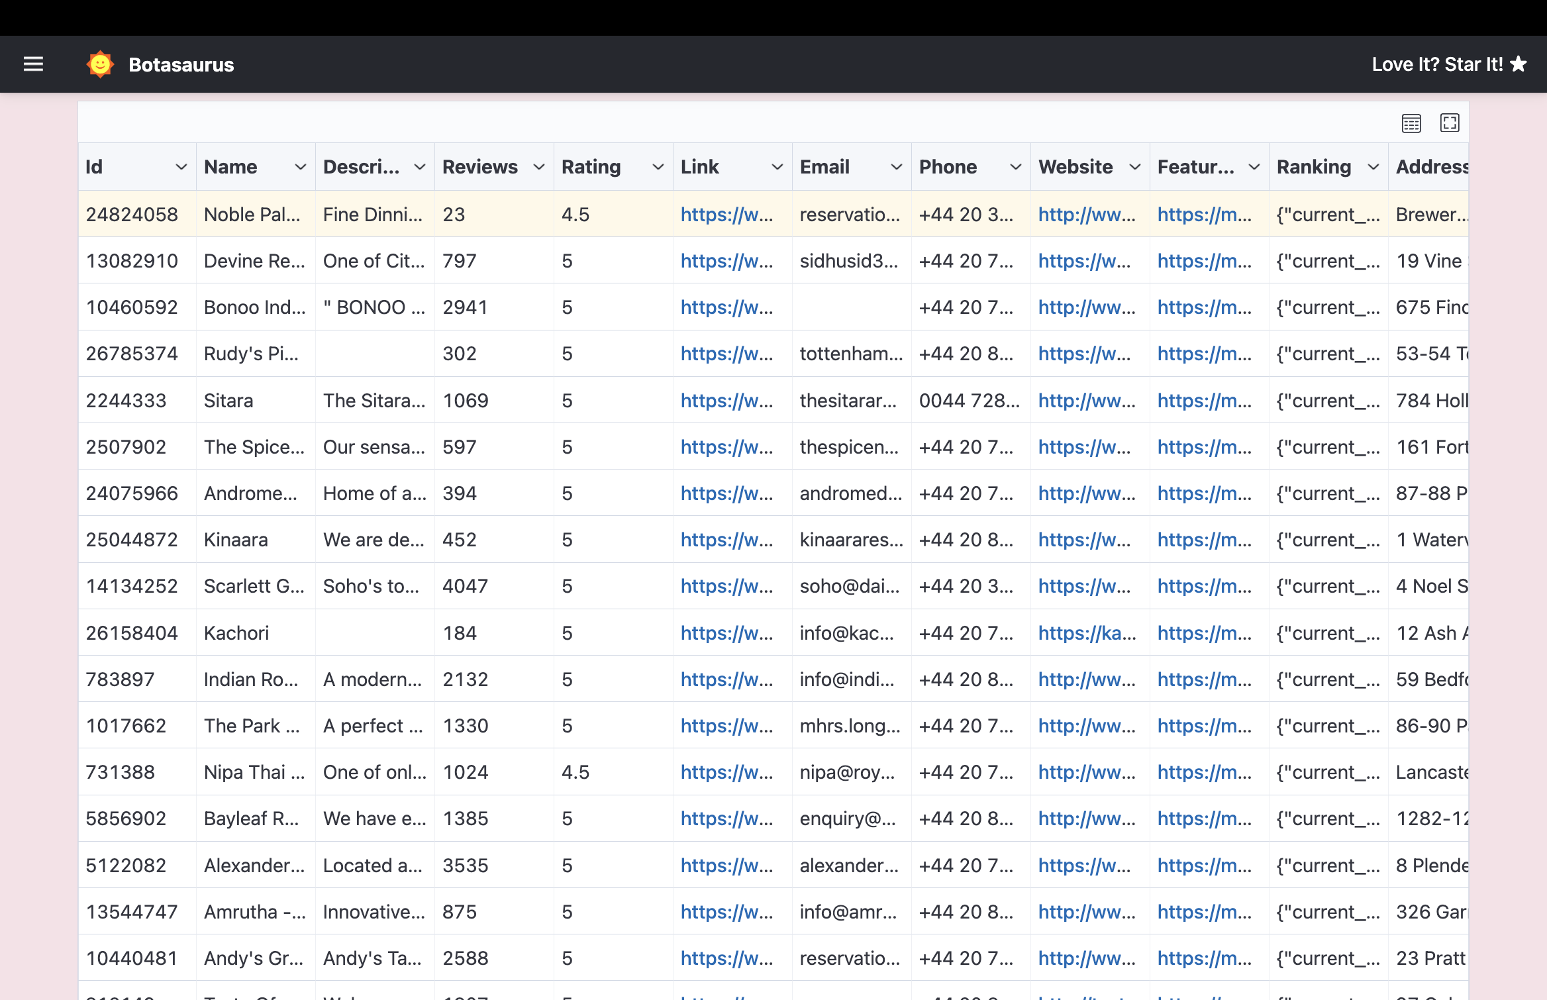The image size is (1547, 1000).
Task: Click the Phone column header chevron
Action: pos(1015,167)
